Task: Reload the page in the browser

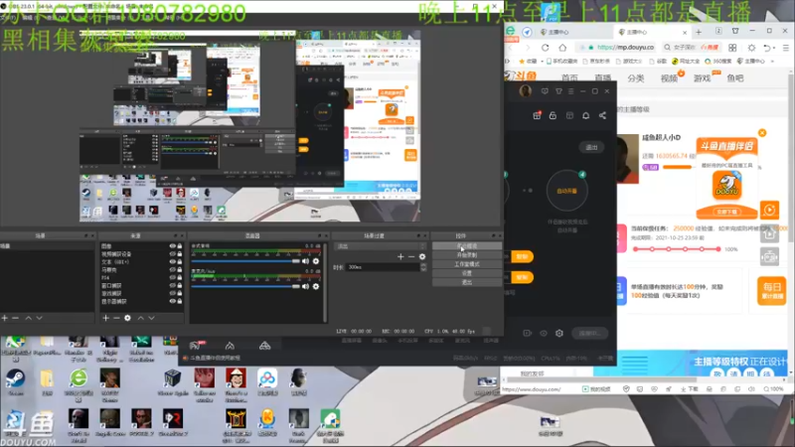Action: tap(545, 48)
